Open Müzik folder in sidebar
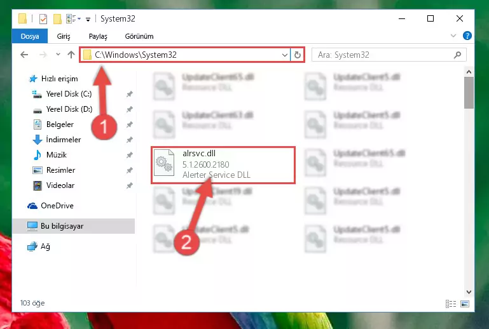 coord(57,155)
